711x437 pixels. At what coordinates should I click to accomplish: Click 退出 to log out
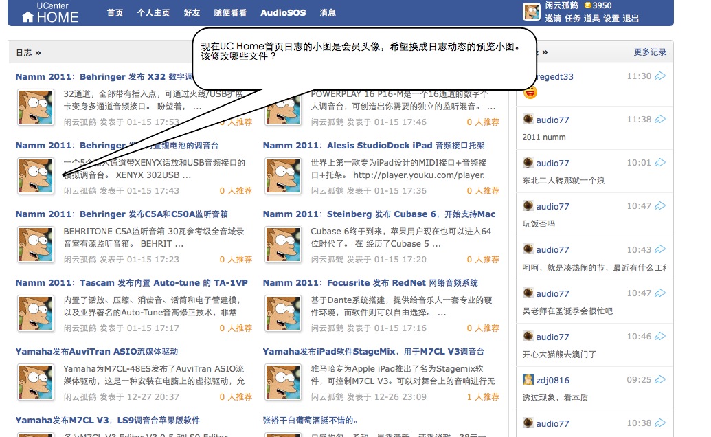click(631, 19)
